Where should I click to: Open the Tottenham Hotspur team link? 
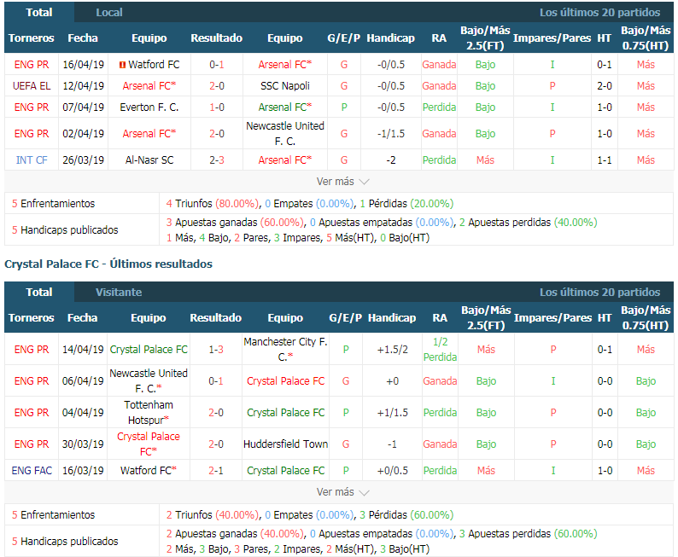(149, 412)
